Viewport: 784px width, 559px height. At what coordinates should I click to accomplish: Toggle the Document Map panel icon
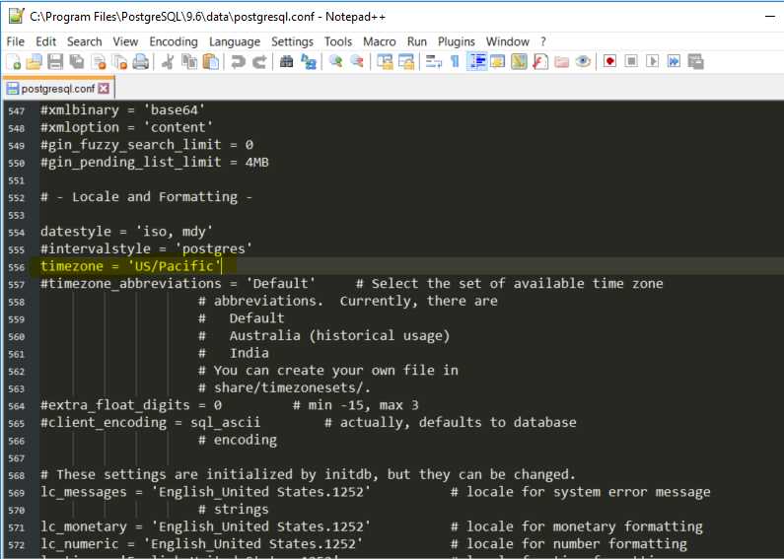click(x=519, y=61)
